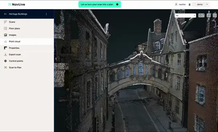Click the second-from-right viewer toolbar icon
The height and width of the screenshot is (132, 218).
tap(209, 15)
